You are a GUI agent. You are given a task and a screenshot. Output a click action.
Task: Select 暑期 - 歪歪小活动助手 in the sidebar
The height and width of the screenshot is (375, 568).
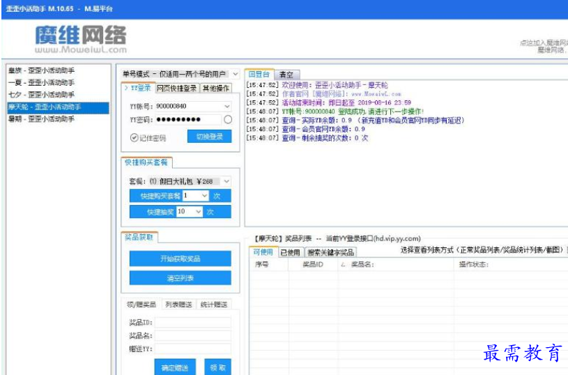coord(58,118)
